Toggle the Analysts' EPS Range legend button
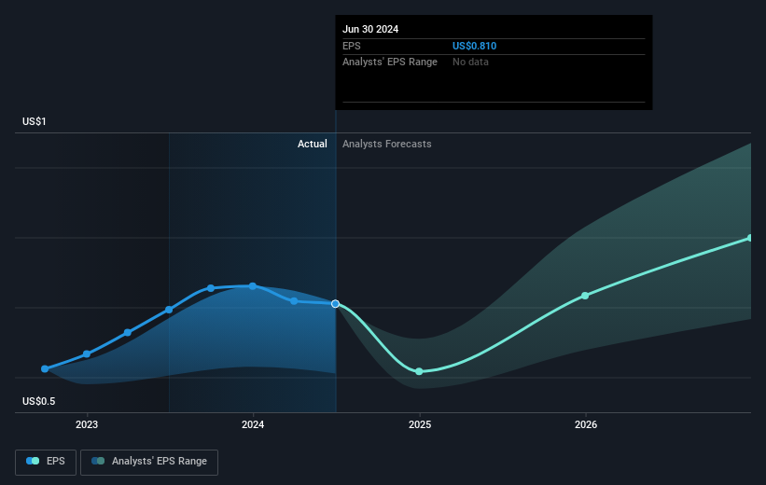Viewport: 766px width, 485px height. (x=149, y=462)
